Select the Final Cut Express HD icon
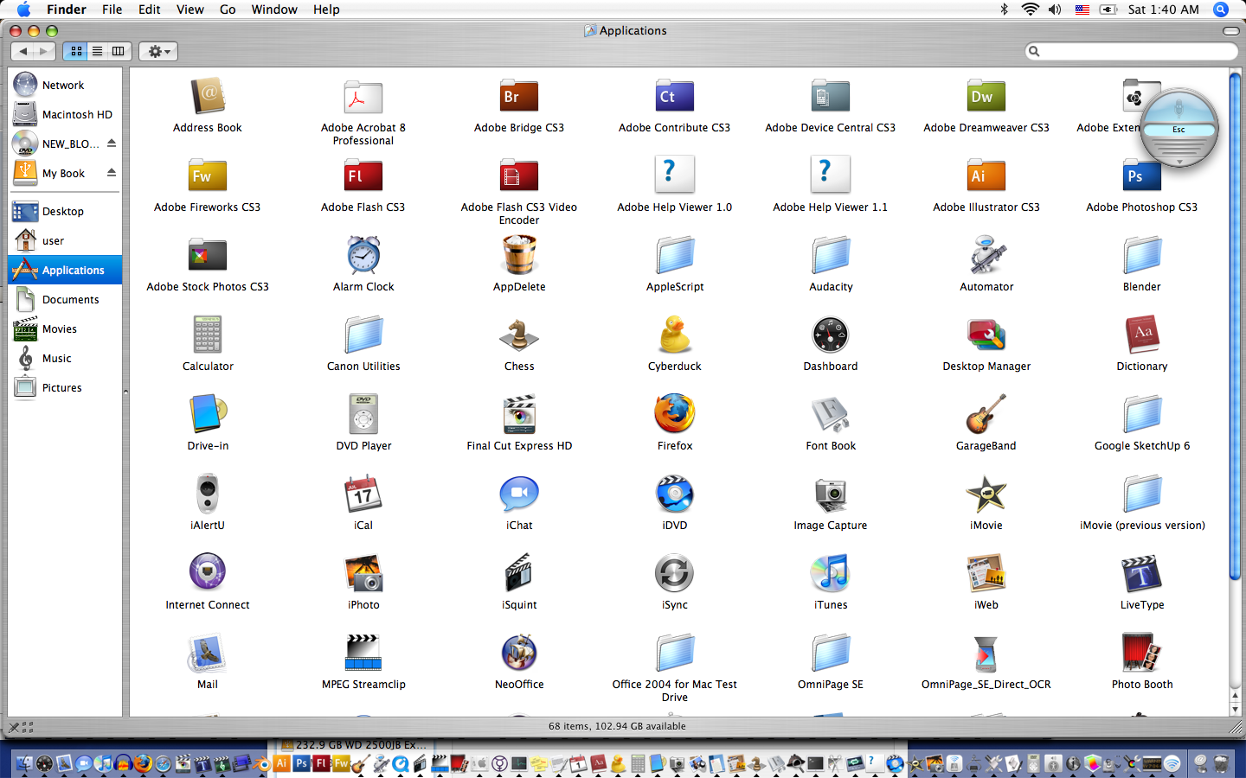The image size is (1246, 778). (x=519, y=415)
